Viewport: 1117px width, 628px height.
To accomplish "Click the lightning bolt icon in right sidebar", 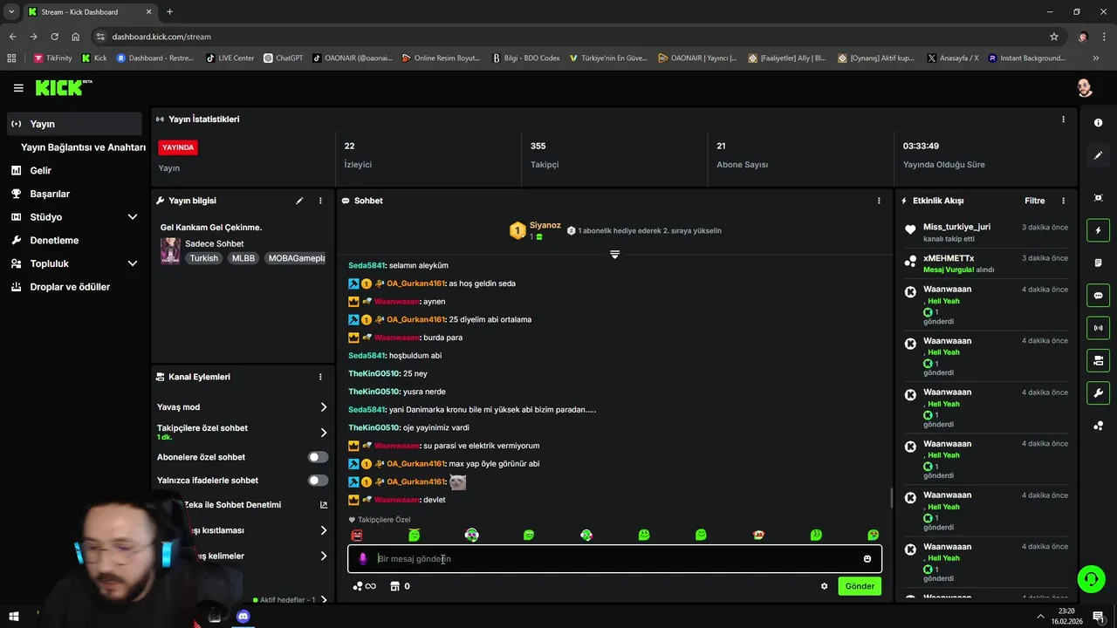I will click(x=1098, y=230).
